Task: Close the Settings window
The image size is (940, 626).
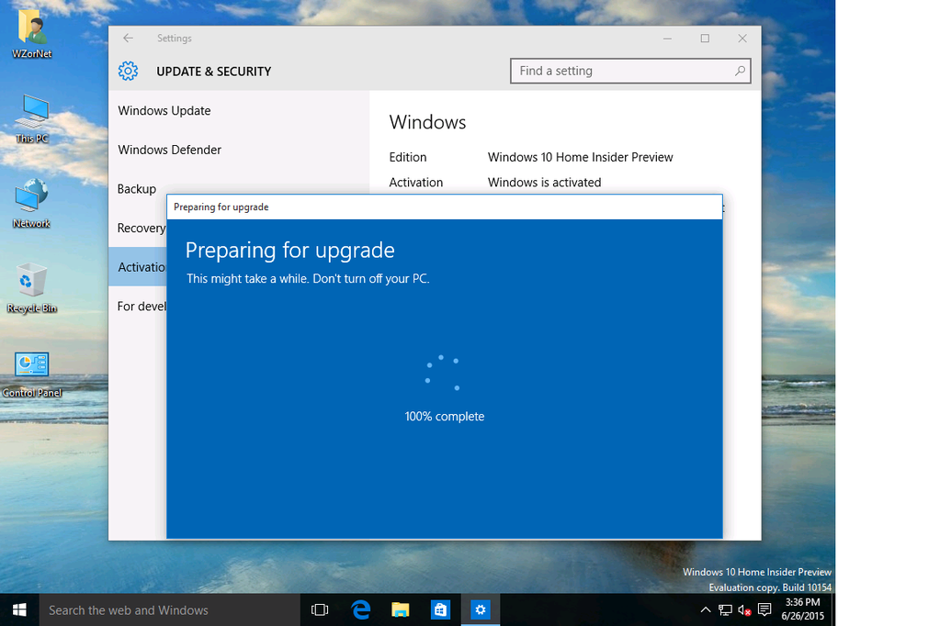Action: (742, 38)
